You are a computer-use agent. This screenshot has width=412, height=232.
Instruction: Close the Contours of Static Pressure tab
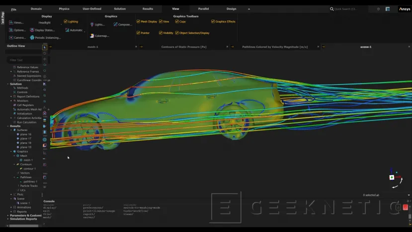pos(227,47)
